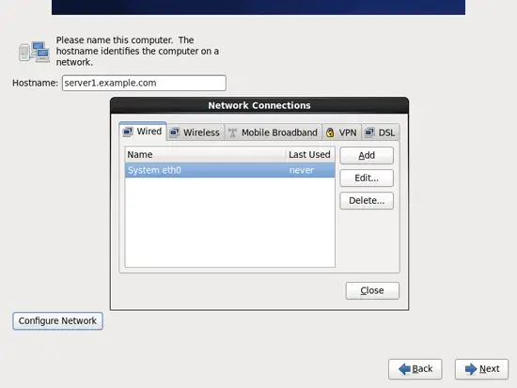The height and width of the screenshot is (388, 517).
Task: Edit the selected System eth0 connection
Action: (367, 178)
